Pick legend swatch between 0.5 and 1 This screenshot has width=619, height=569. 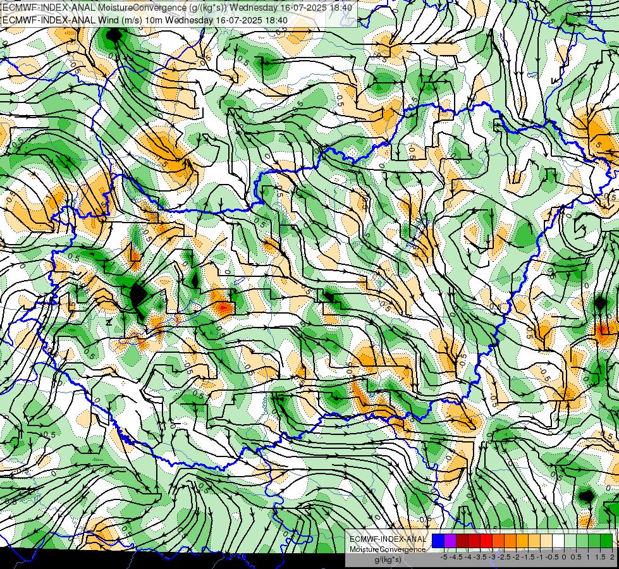[582, 541]
